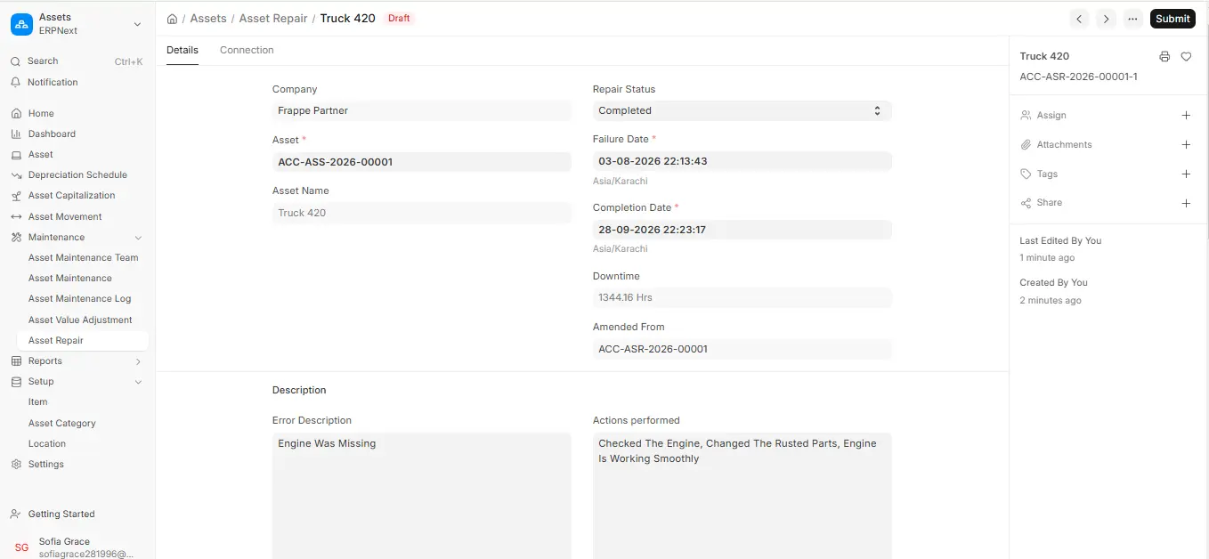Click document ID ACC-ASR-2026-00001-1
This screenshot has height=559, width=1209.
1078,77
